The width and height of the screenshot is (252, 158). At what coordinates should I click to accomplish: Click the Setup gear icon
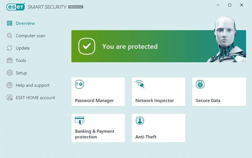(x=9, y=73)
